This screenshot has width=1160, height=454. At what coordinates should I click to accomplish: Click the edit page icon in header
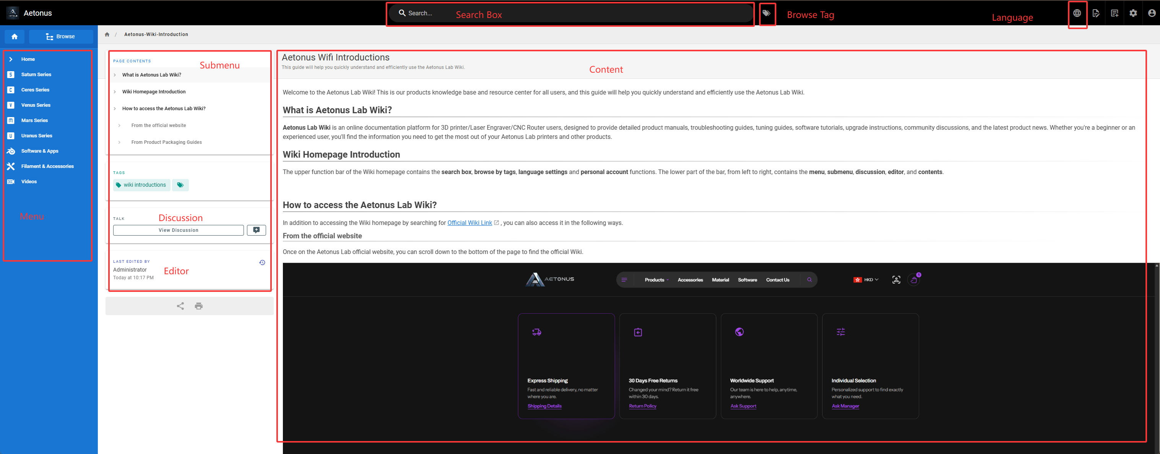[x=1096, y=13]
